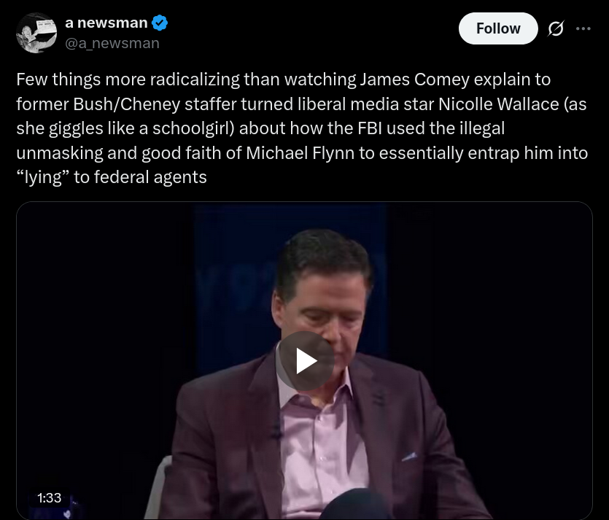Viewport: 609px width, 520px height.
Task: Click the 1:33 video duration badge
Action: pyautogui.click(x=50, y=498)
